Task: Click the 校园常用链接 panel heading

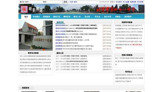Action: pos(127,22)
